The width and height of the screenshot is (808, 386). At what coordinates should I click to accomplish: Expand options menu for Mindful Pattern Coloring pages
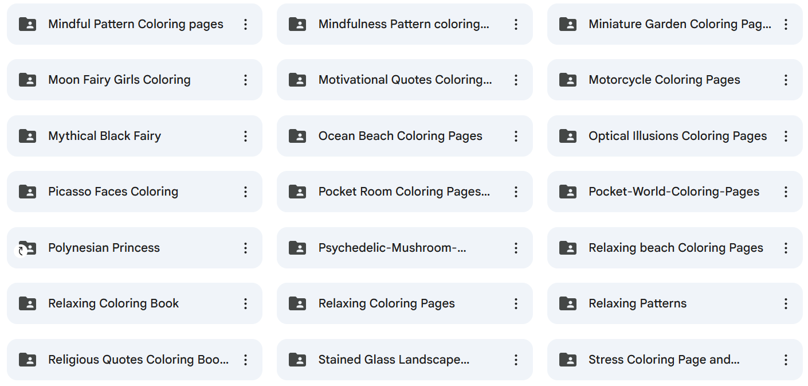pyautogui.click(x=245, y=24)
